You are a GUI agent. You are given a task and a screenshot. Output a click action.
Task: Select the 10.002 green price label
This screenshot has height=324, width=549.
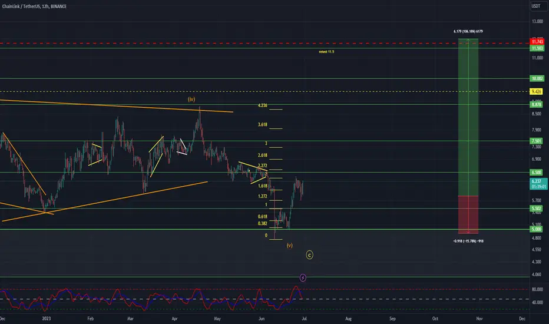tap(537, 78)
